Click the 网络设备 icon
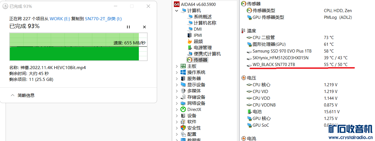 click(183, 103)
